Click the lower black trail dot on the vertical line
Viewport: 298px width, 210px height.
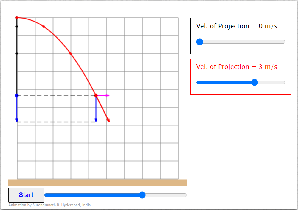[x=17, y=53]
